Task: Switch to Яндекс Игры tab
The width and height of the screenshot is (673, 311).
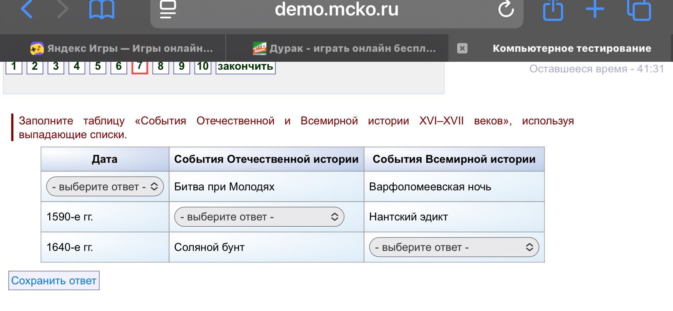Action: coord(121,48)
